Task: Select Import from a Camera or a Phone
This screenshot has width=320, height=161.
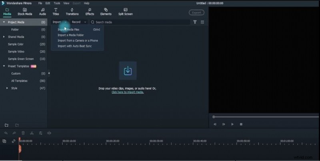Action: (x=78, y=41)
